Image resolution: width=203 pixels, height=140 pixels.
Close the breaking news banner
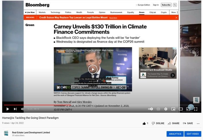176,17
